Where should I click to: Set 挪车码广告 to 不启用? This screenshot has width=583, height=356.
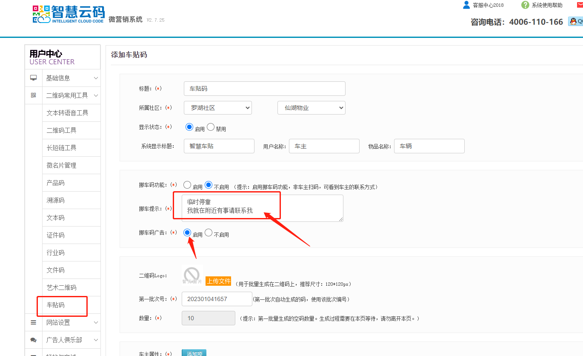pyautogui.click(x=209, y=233)
